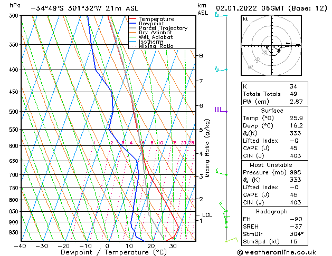Click the StmDir value 304°
Viewport: 332px width, 256px height.
click(x=297, y=234)
